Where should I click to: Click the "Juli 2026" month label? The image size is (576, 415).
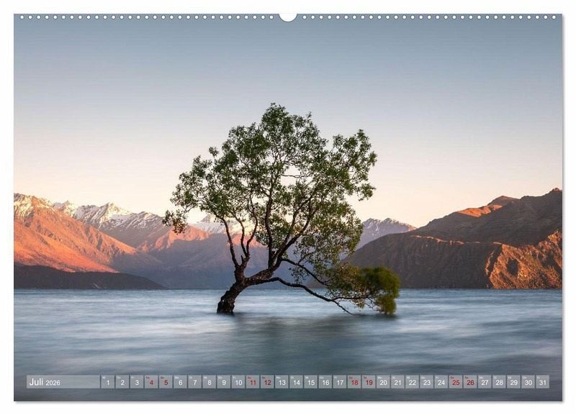pyautogui.click(x=45, y=383)
